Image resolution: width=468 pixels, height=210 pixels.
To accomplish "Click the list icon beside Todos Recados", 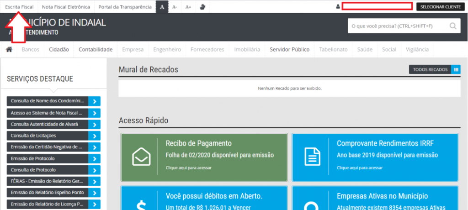I will click(x=456, y=69).
